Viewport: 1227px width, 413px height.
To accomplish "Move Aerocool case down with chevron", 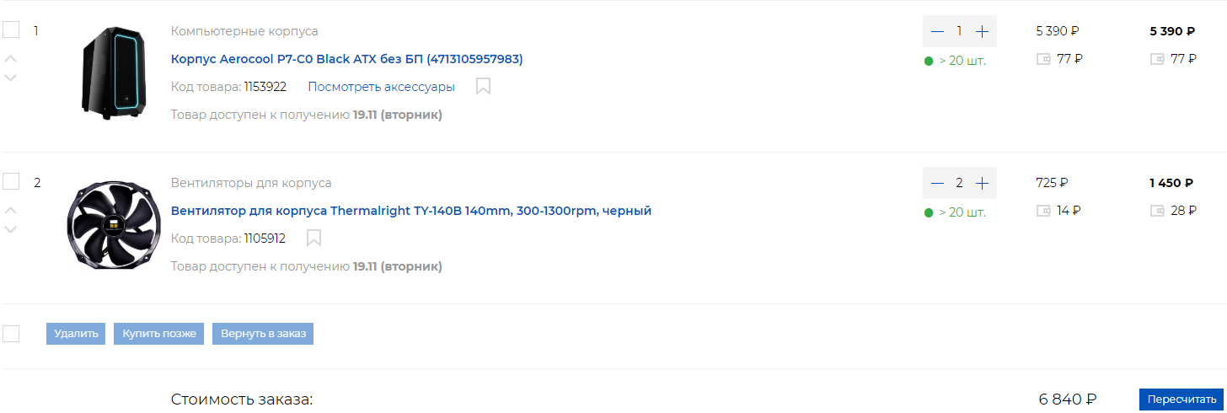I will (11, 78).
